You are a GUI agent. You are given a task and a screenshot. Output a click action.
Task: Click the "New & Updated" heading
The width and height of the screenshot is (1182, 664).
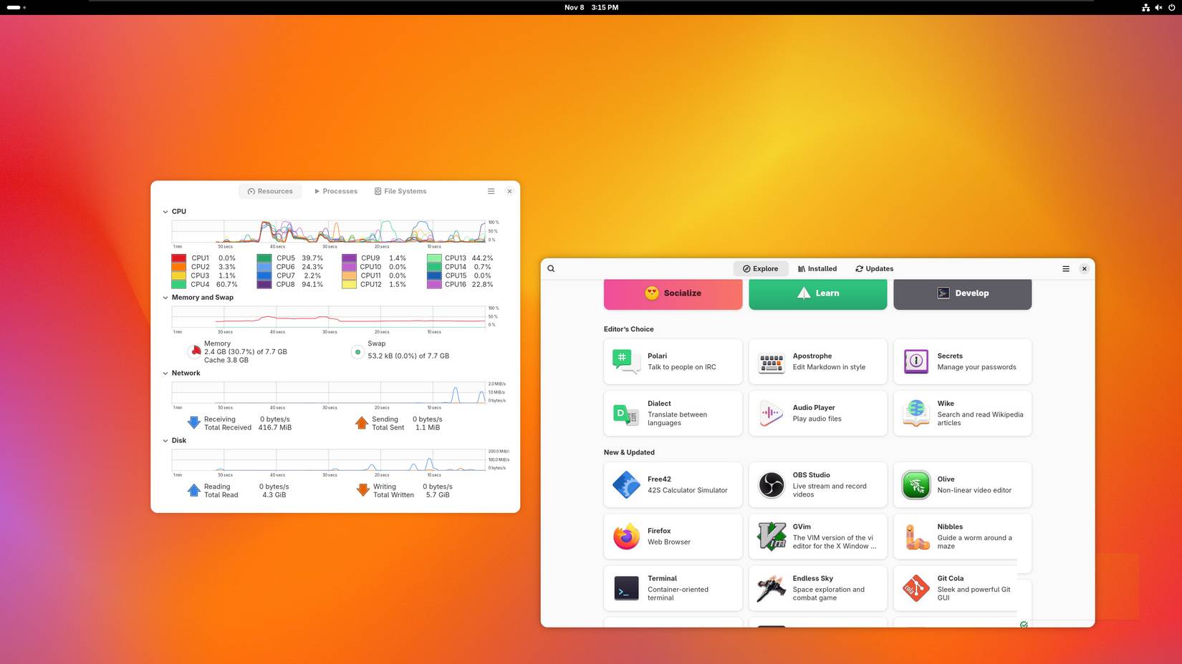coord(629,452)
